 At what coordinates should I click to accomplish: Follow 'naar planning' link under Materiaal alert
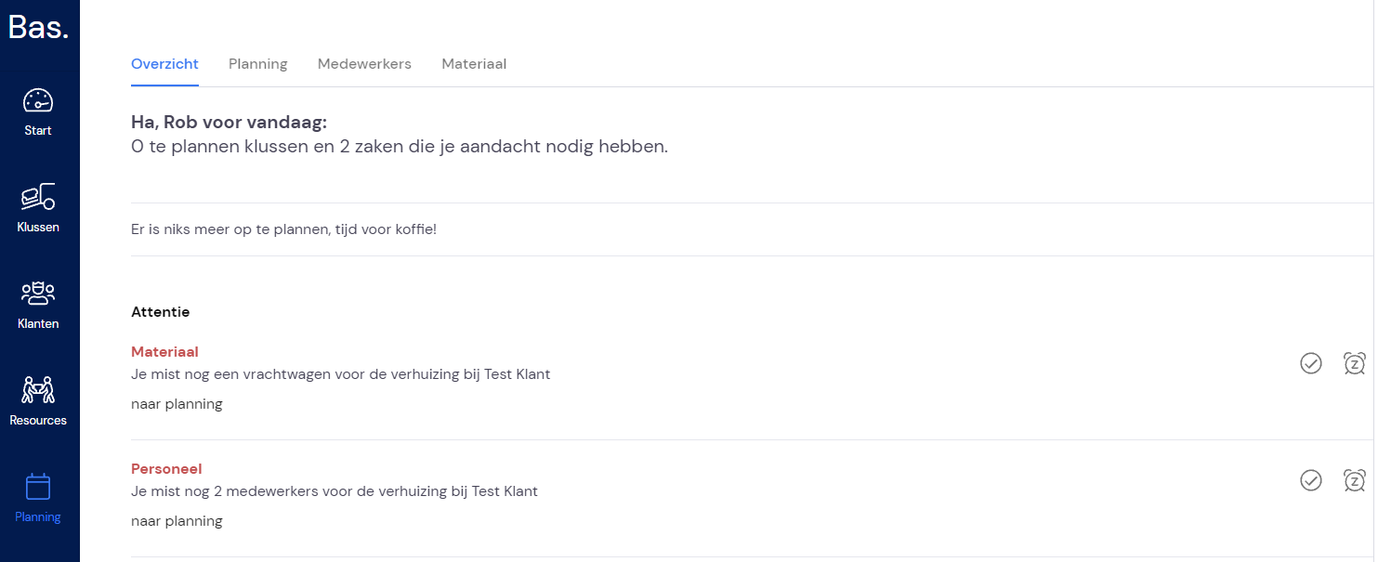coord(177,404)
